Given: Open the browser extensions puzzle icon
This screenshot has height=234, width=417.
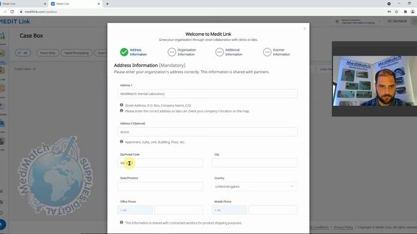Looking at the screenshot, I should [405, 12].
